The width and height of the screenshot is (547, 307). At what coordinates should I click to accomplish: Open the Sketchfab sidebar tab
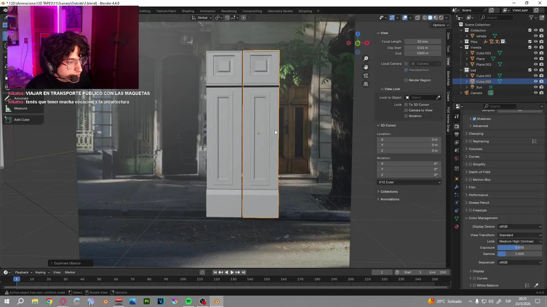[448, 78]
